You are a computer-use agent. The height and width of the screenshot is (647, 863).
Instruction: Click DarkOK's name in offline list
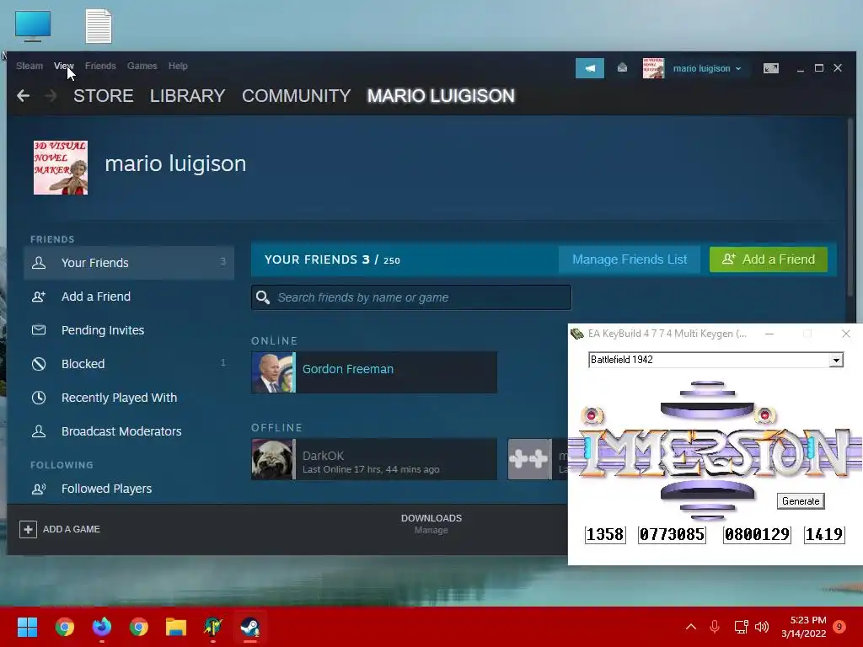pyautogui.click(x=323, y=456)
